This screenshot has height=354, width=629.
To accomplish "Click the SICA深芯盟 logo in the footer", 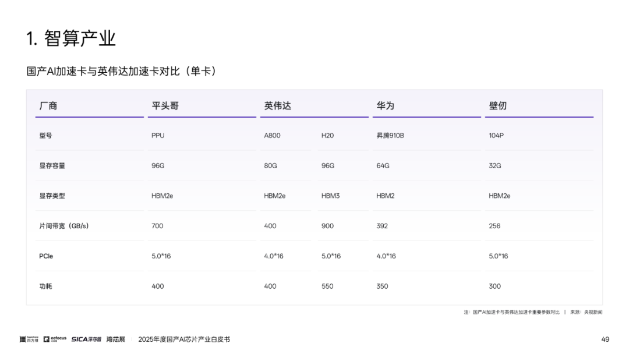I will click(86, 339).
